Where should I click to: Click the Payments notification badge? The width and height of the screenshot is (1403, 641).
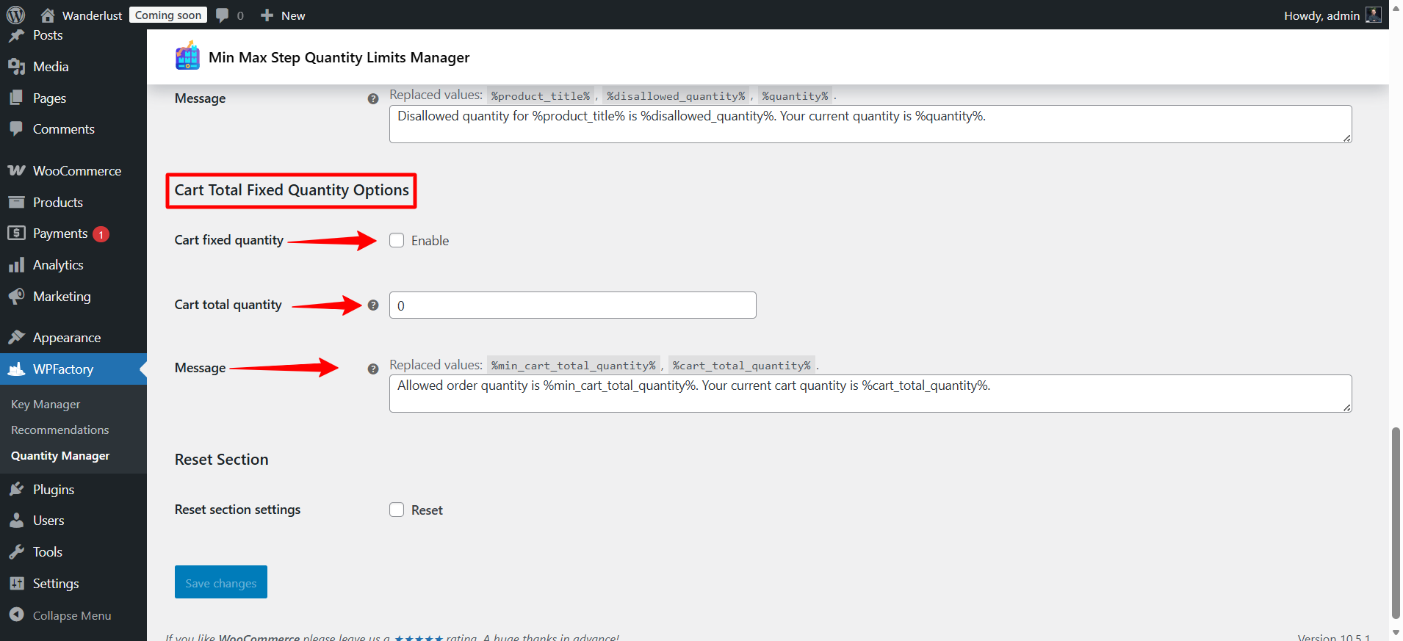click(x=101, y=234)
